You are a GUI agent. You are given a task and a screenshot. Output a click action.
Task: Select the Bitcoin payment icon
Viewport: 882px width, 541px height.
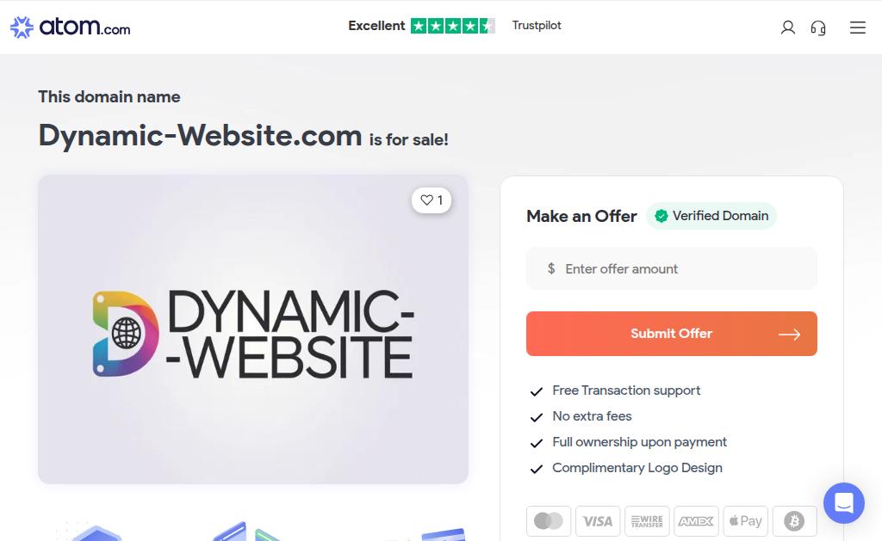point(794,520)
